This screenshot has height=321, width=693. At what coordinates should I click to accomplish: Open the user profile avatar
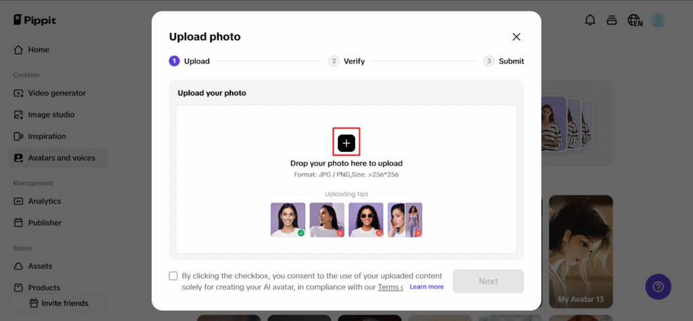[x=658, y=20]
